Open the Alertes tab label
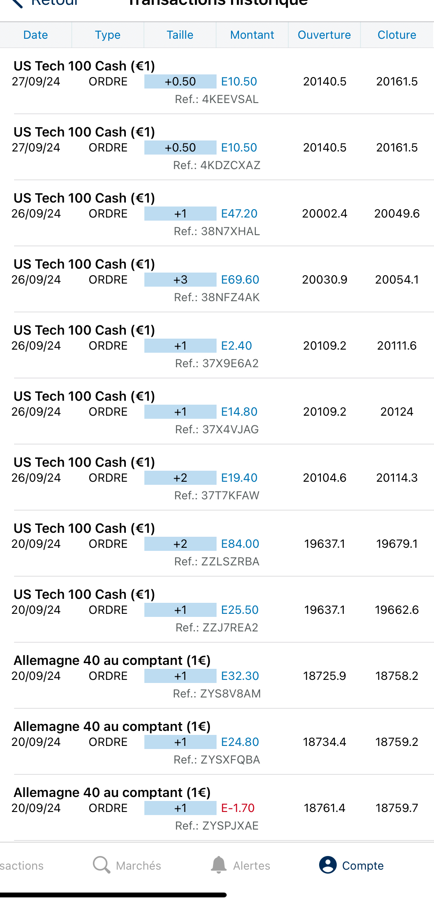 (x=251, y=866)
